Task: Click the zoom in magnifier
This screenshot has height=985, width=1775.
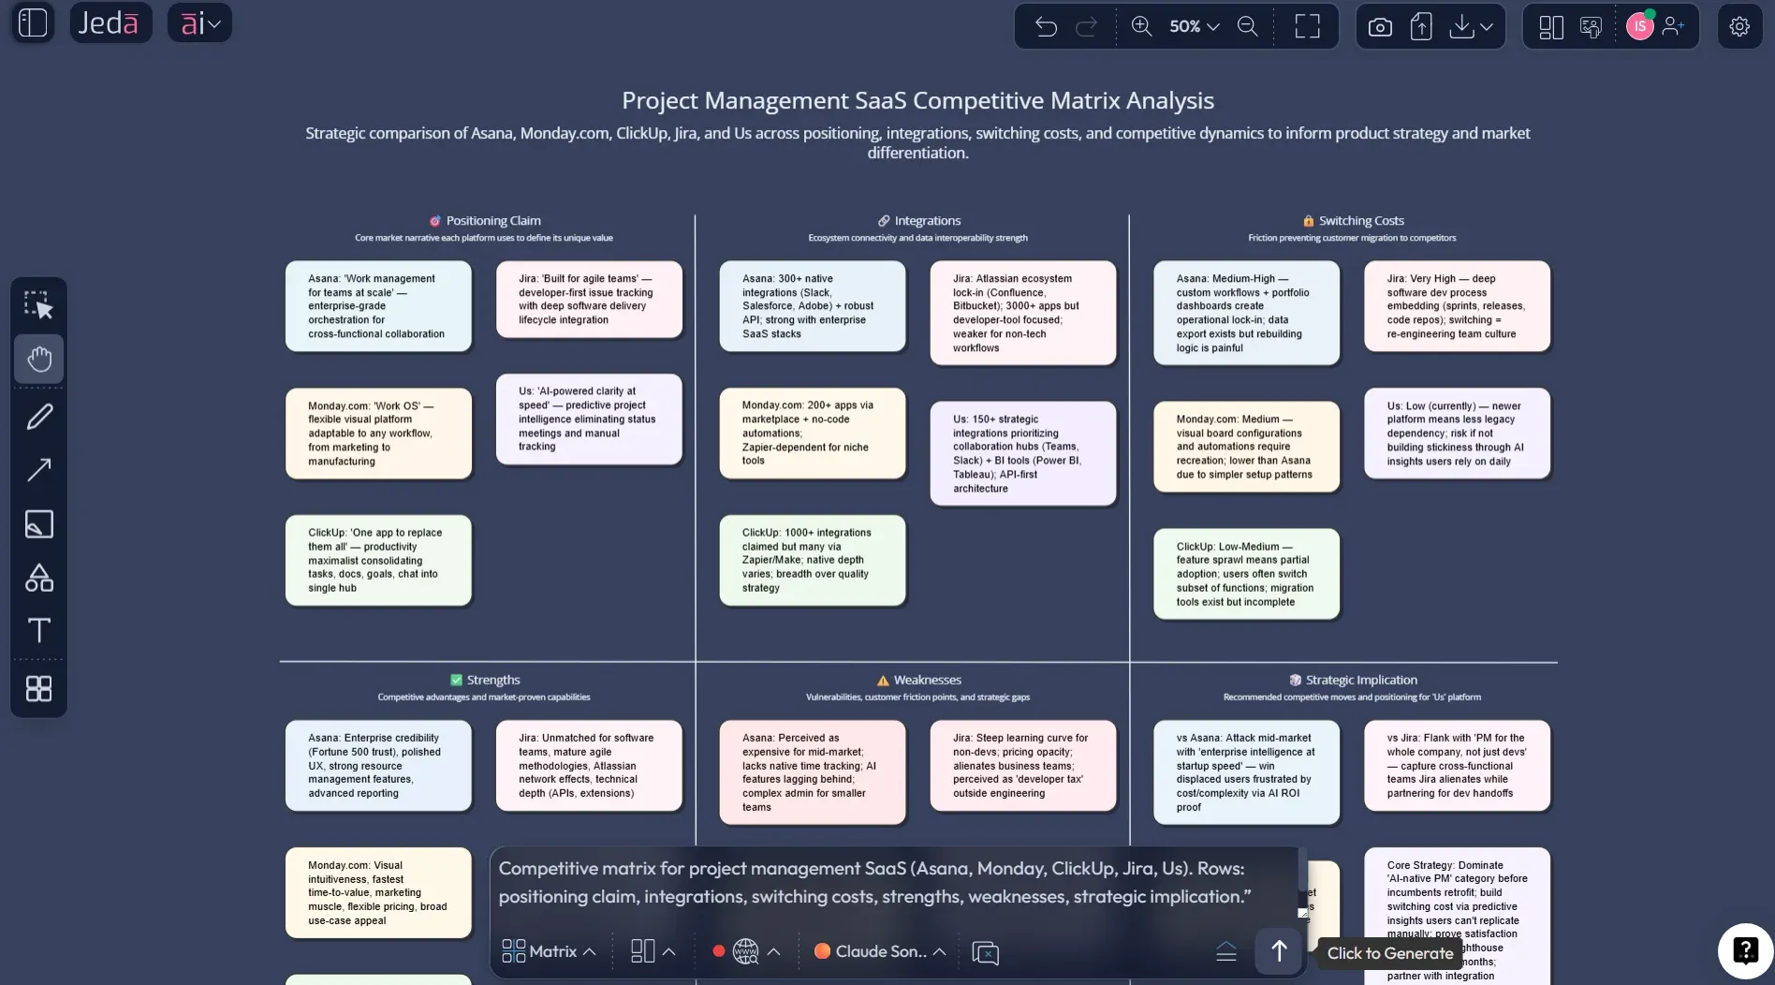Action: point(1141,26)
